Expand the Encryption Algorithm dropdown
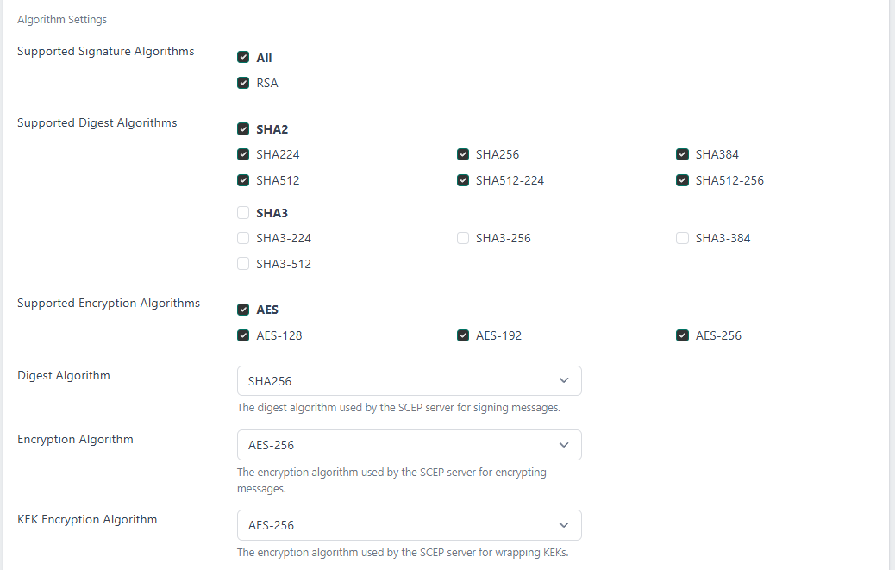Image resolution: width=895 pixels, height=570 pixels. [x=409, y=445]
